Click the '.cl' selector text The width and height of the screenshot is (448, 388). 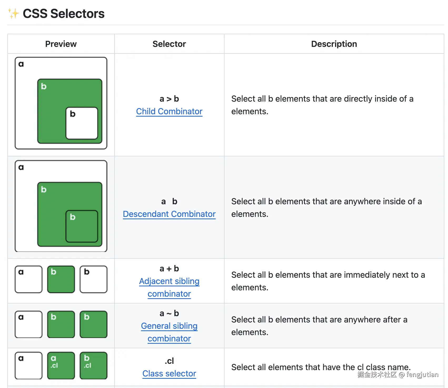(x=169, y=361)
